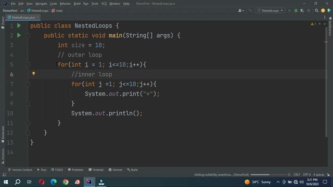333x187 pixels.
Task: Open the Build tool window at bottom
Action: 132,170
